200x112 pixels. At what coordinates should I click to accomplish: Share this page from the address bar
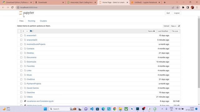[x=173, y=7]
